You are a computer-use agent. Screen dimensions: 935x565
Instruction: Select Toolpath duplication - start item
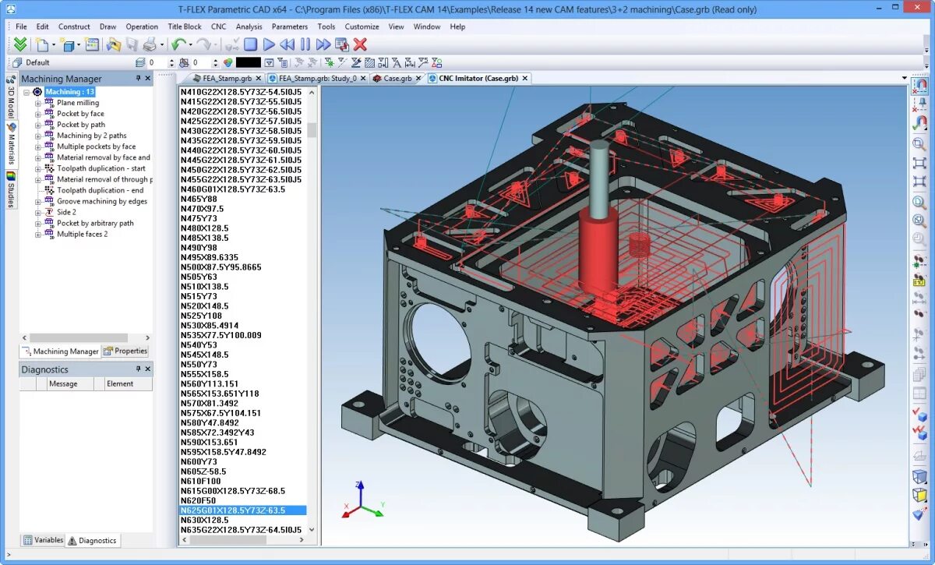click(101, 168)
